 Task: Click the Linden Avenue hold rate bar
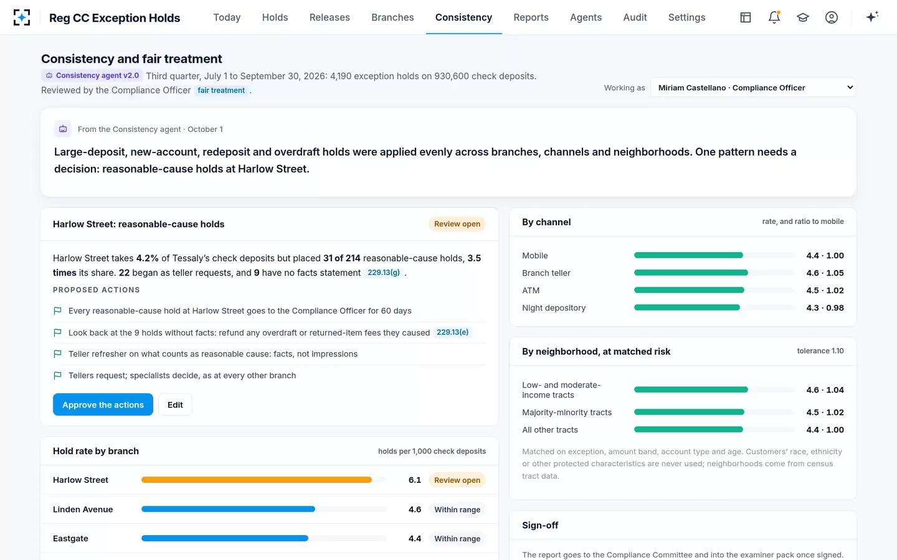228,509
